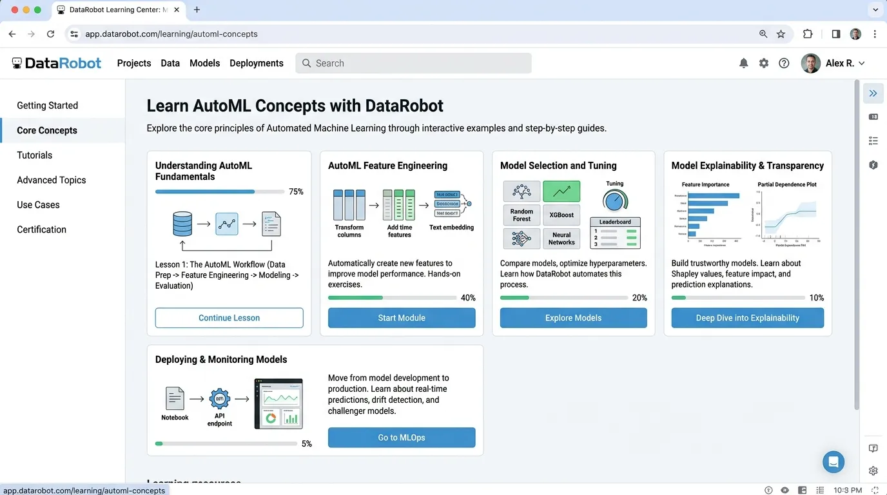This screenshot has height=495, width=887.
Task: Select Tutorials in sidebar
Action: point(63,155)
